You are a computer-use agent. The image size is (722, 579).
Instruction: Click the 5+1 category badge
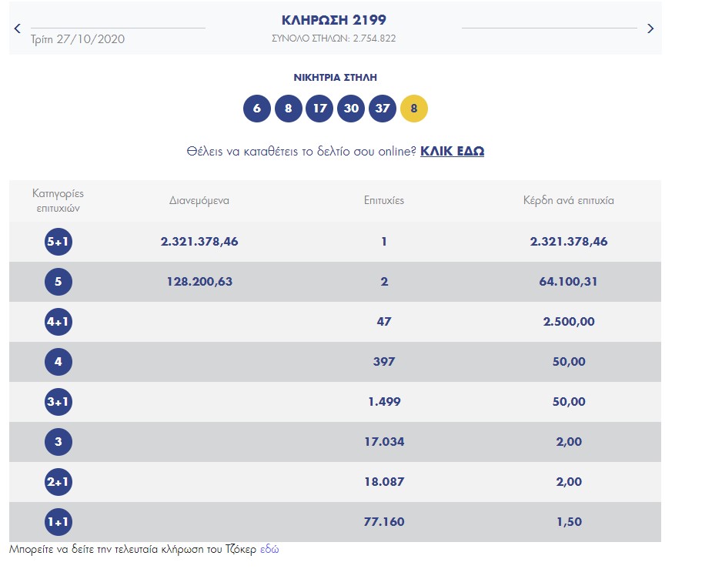tap(58, 242)
